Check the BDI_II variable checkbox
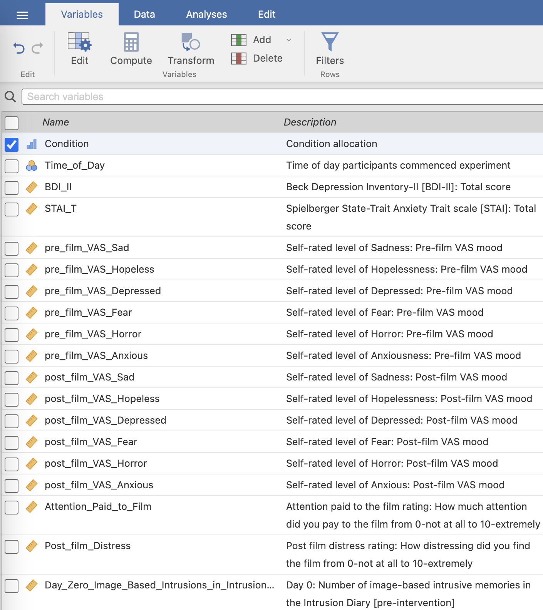 [x=12, y=188]
